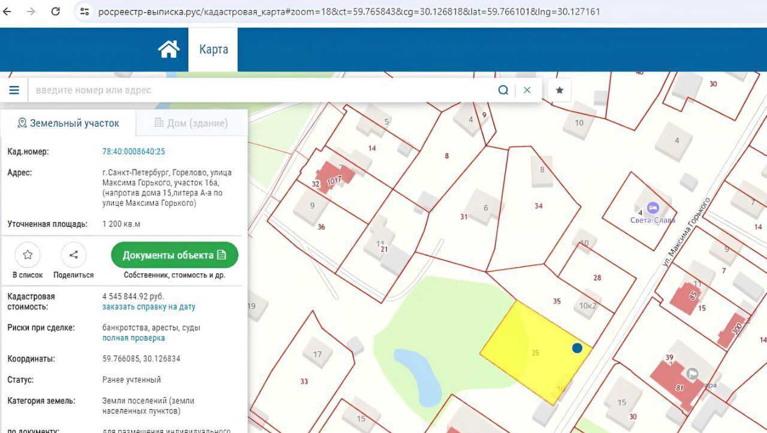Switch to the Дом (здание) tab
The image size is (767, 433).
[191, 123]
